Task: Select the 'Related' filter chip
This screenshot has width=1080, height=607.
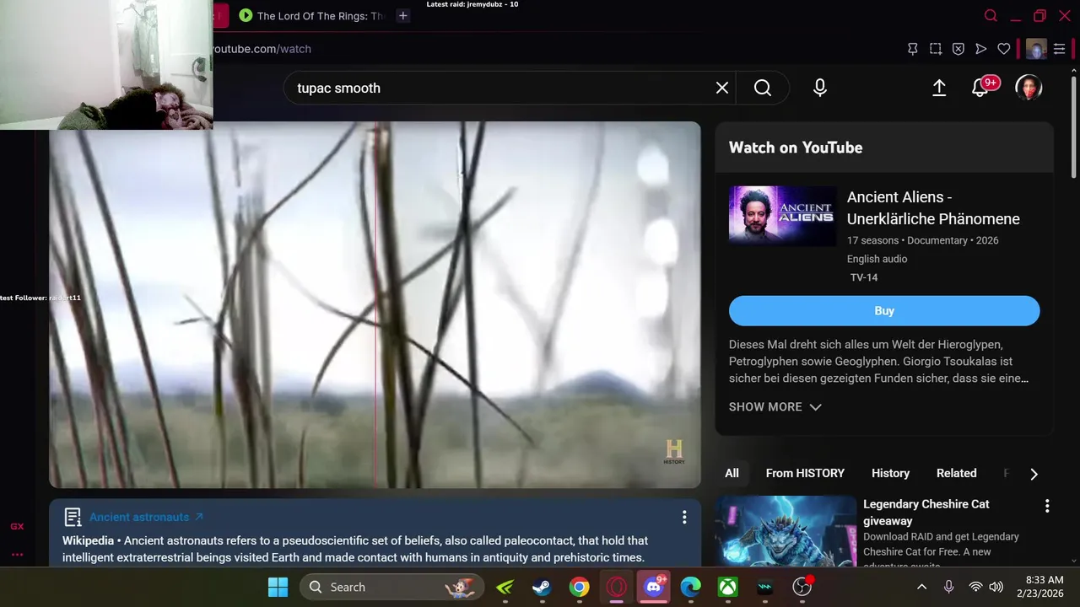Action: pos(956,473)
